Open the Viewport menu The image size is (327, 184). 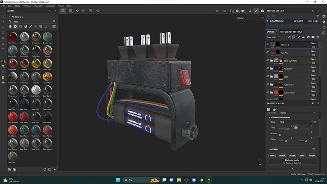[x=38, y=6]
